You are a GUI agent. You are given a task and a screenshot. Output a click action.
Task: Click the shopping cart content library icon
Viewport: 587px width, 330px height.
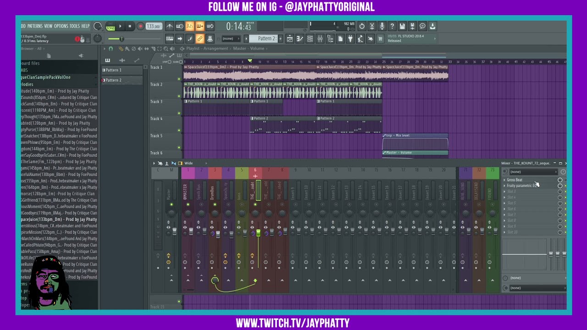tap(380, 39)
